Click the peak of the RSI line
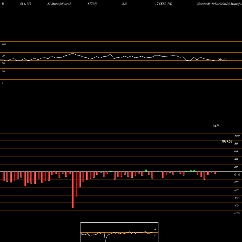This screenshot has height=242, width=242. [x=73, y=53]
